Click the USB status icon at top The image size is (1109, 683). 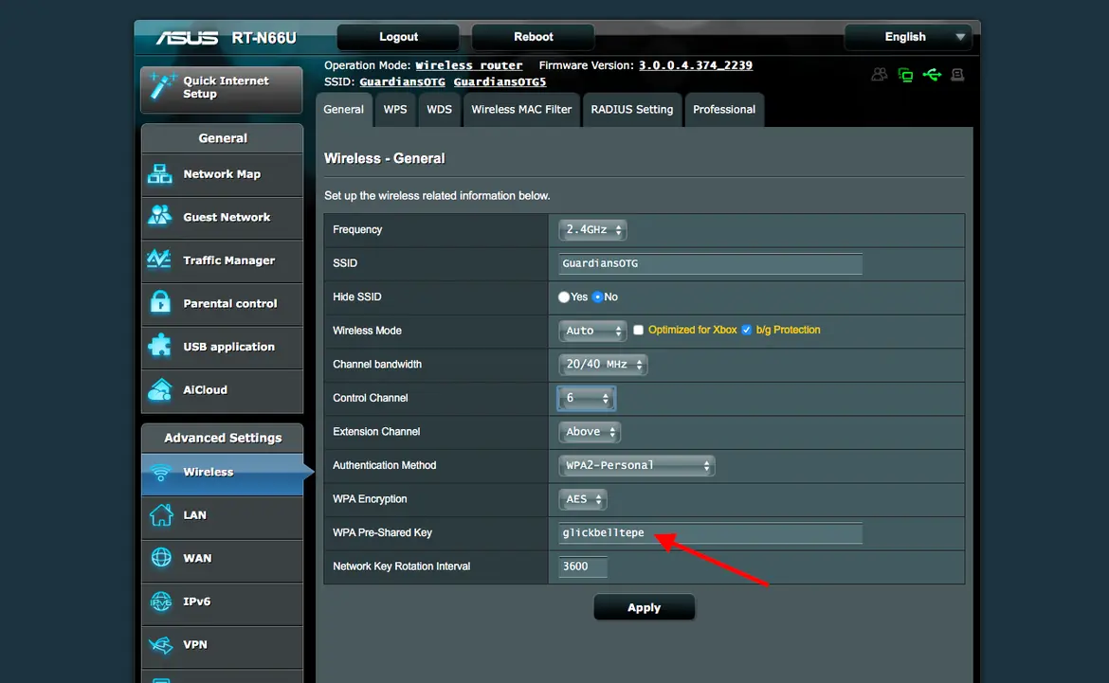[x=932, y=74]
